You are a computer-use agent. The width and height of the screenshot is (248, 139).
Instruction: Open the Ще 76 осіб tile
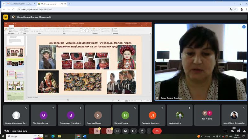[x=207, y=115]
